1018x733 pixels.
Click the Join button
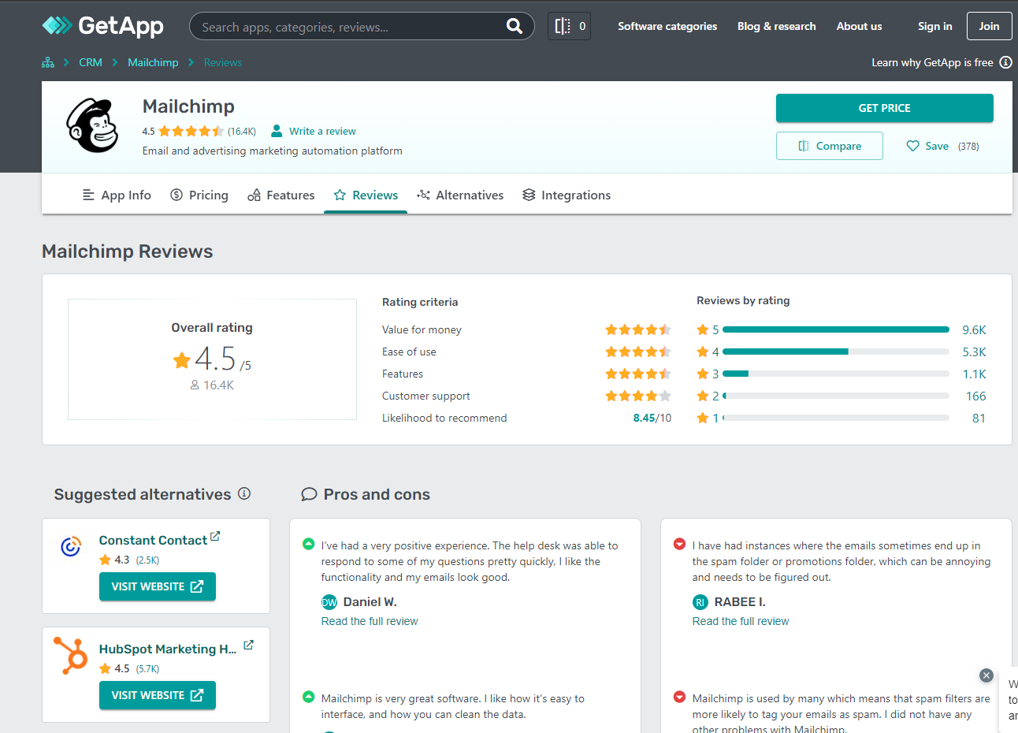tap(989, 26)
